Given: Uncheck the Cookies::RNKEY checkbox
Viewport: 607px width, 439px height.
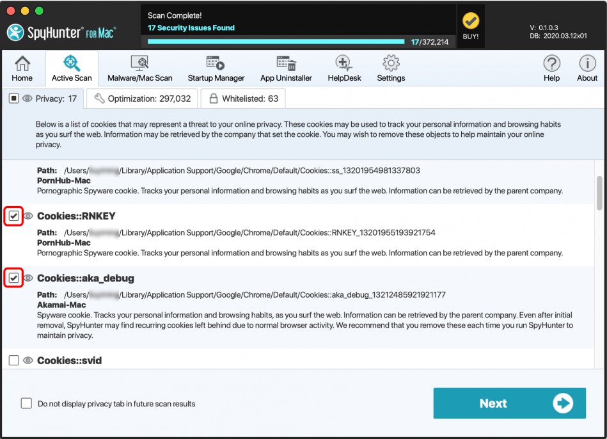Looking at the screenshot, I should click(13, 216).
